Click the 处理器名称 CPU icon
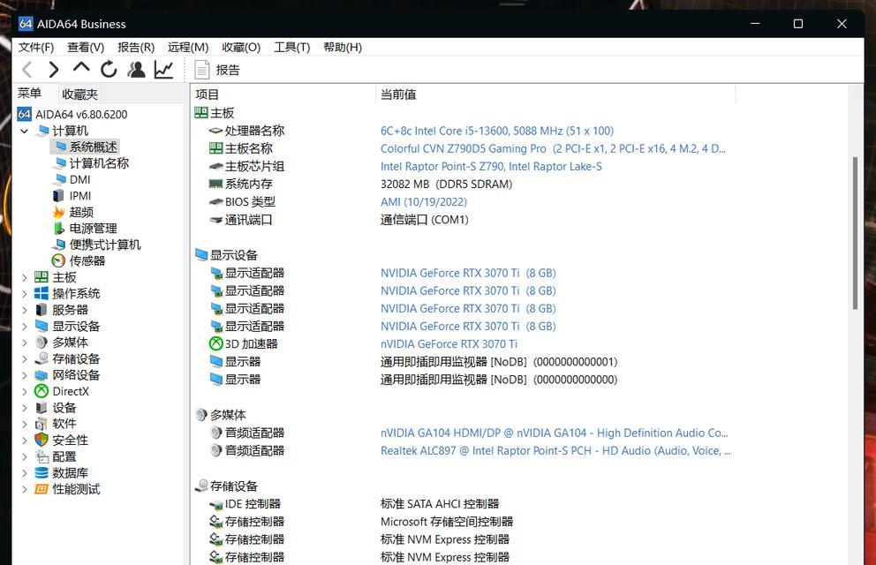The width and height of the screenshot is (876, 565). 215,131
